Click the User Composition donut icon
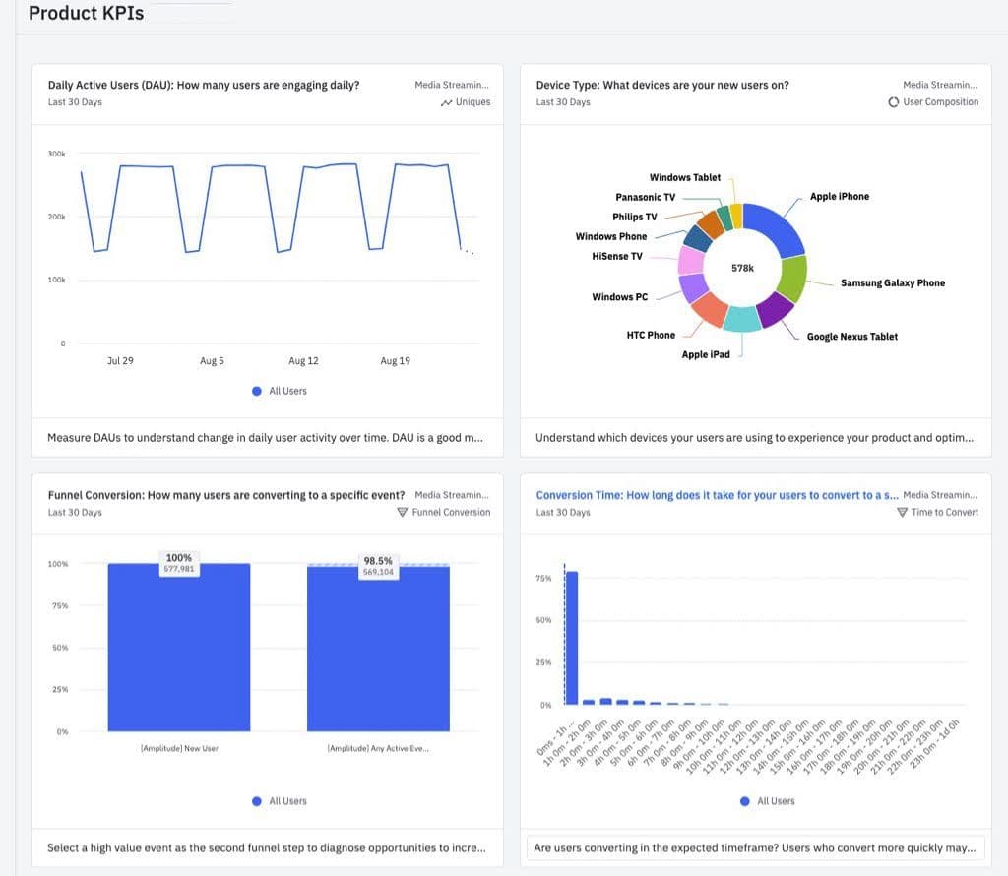 [x=894, y=102]
